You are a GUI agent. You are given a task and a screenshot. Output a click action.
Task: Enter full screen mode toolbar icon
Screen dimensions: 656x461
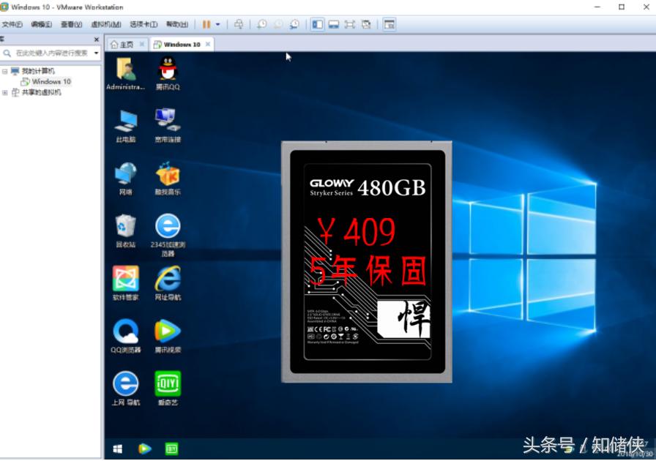(x=350, y=24)
